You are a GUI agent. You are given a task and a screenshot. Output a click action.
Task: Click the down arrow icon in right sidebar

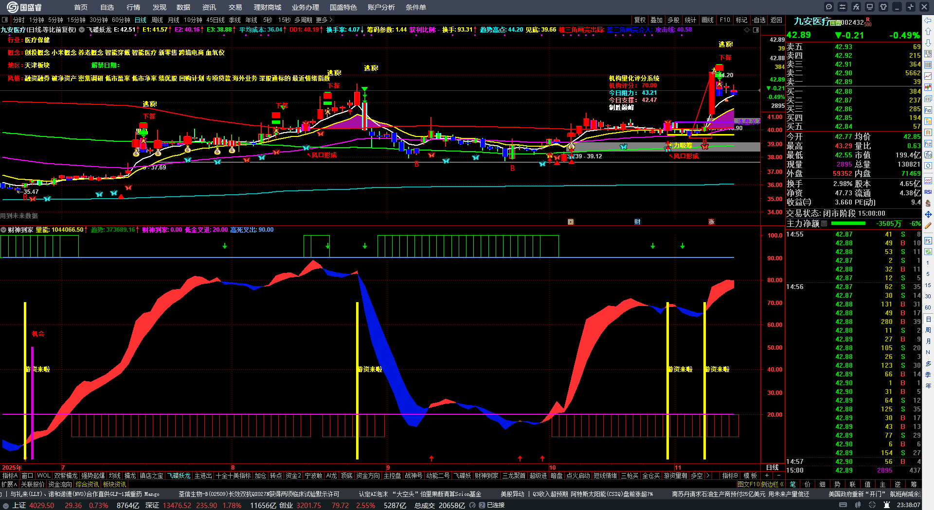(928, 42)
